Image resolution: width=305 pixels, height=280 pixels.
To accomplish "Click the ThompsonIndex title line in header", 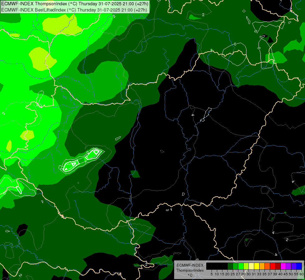I will coord(75,3).
